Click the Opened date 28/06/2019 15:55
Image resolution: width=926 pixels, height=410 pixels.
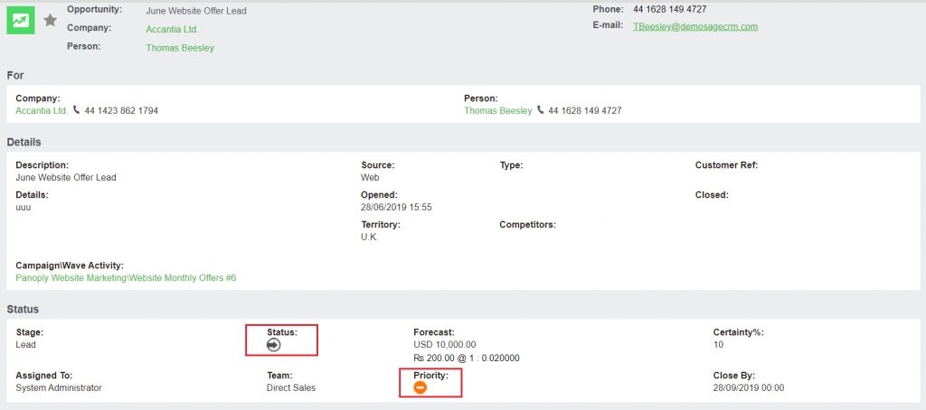[x=396, y=208]
